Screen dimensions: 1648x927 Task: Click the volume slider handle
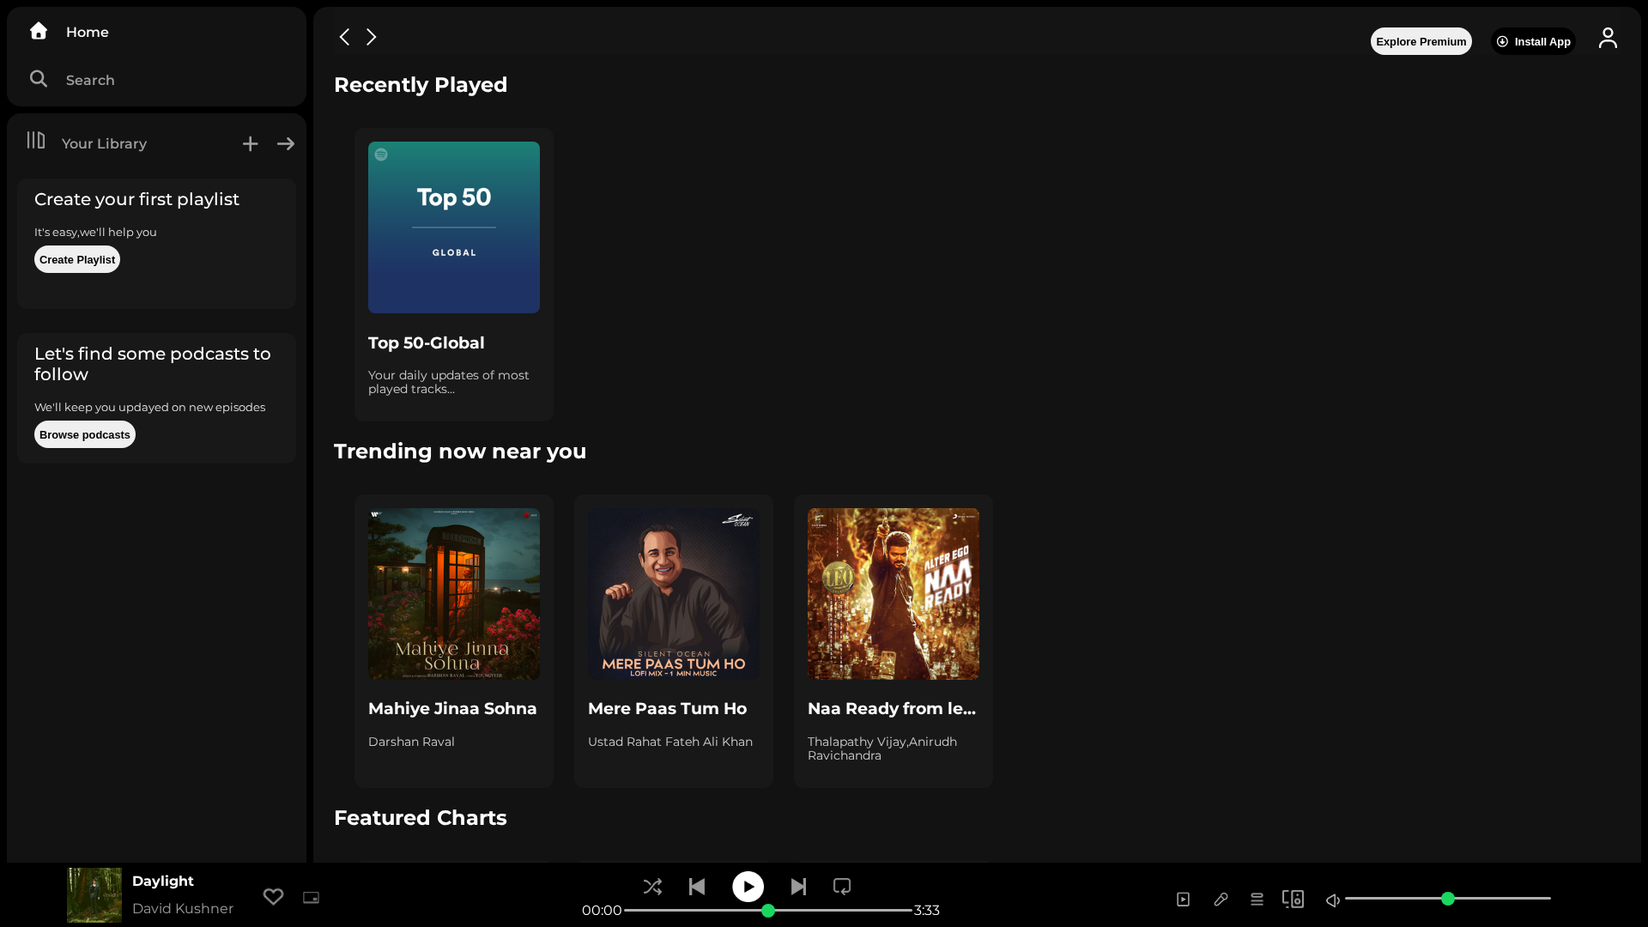pyautogui.click(x=1448, y=899)
